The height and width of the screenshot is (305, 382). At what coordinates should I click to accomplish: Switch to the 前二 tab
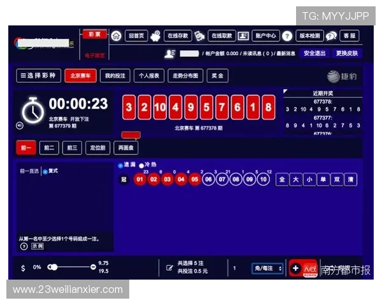point(49,148)
